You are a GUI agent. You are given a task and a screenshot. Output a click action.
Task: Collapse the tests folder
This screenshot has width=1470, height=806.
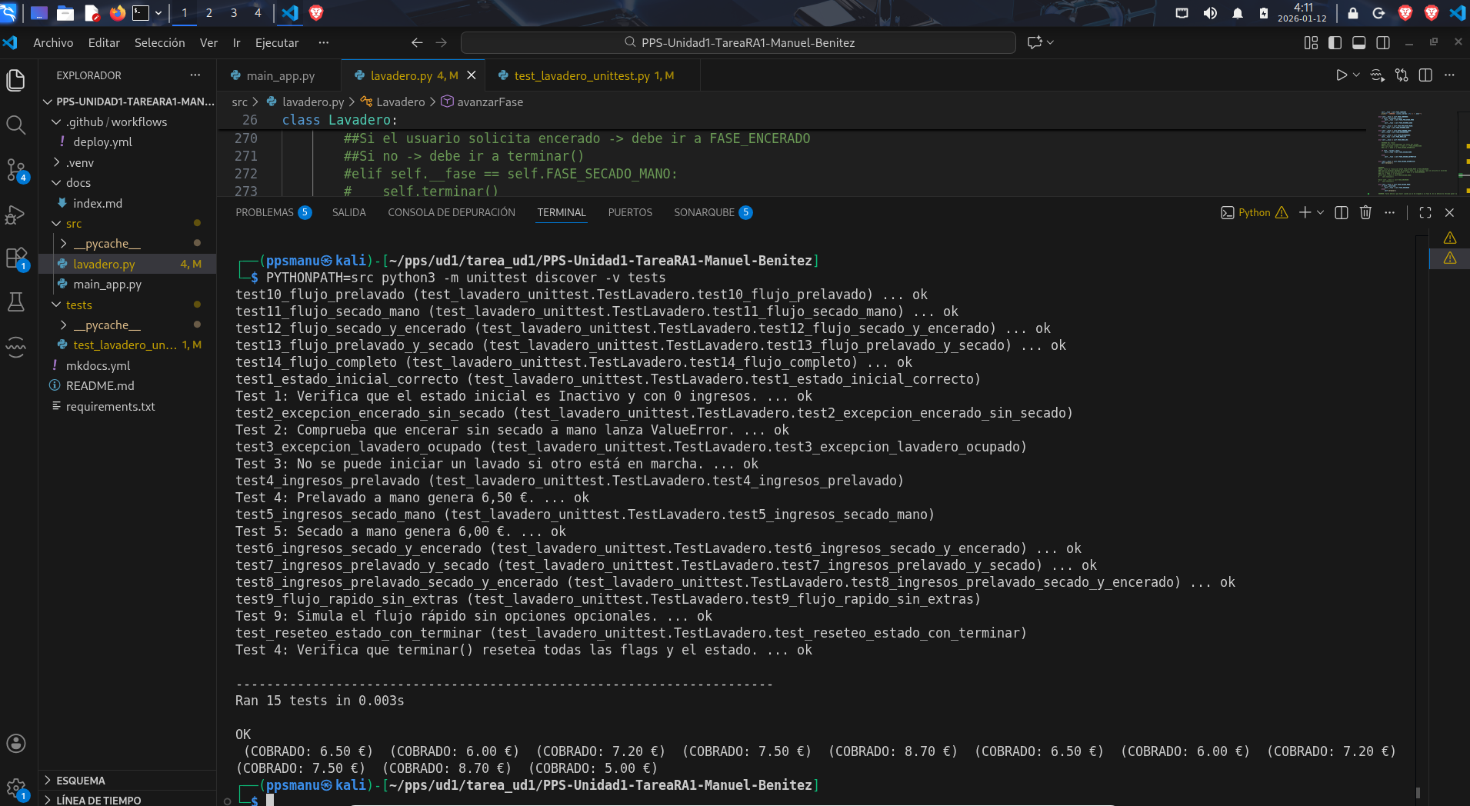(55, 305)
